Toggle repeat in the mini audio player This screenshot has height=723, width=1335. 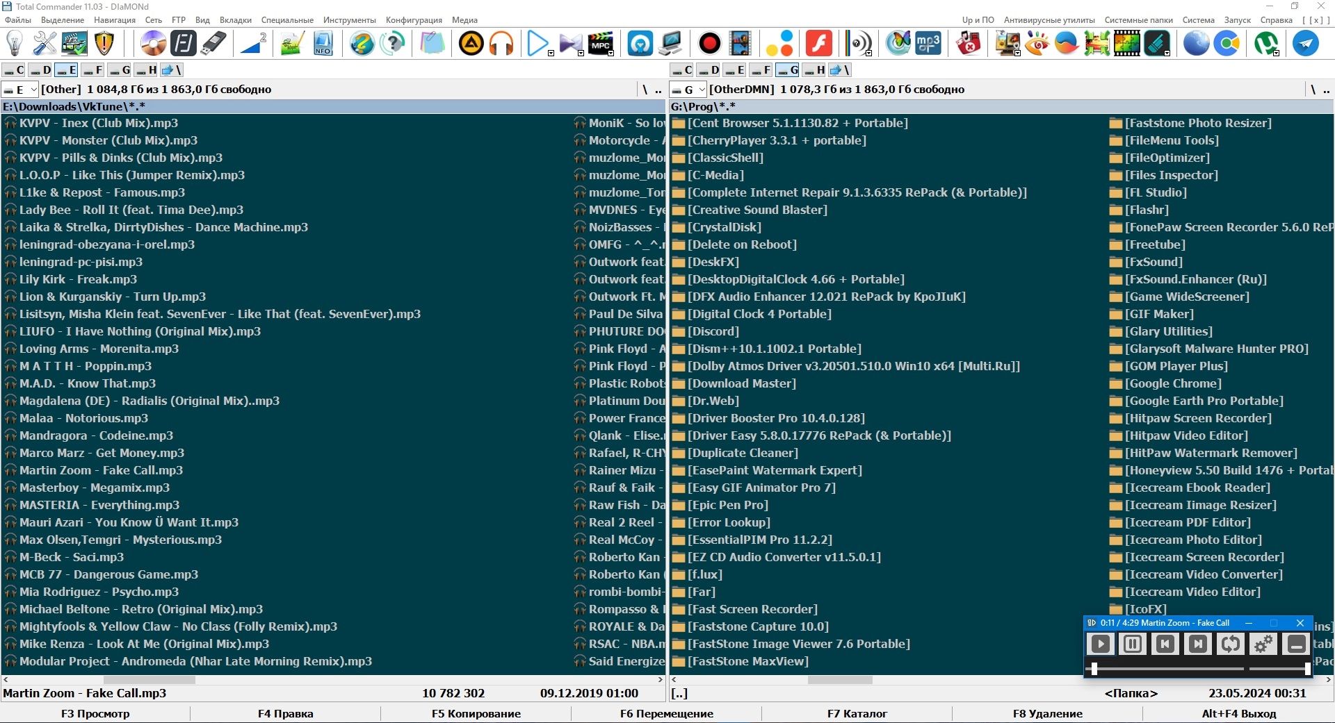[x=1230, y=644]
